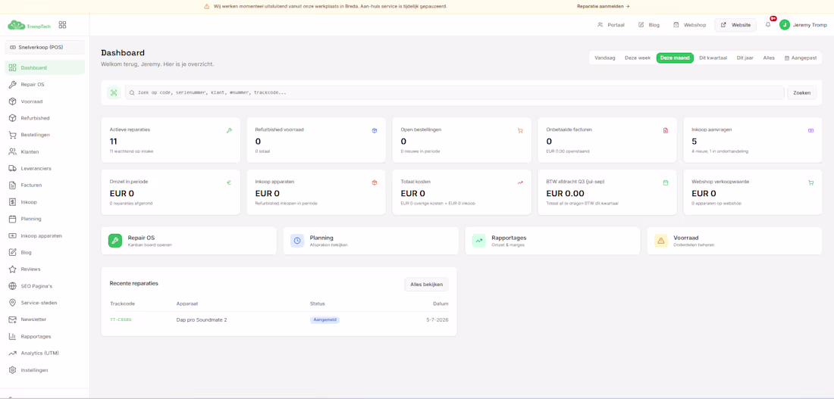Click the SEO Pagina's globe icon

pyautogui.click(x=12, y=286)
